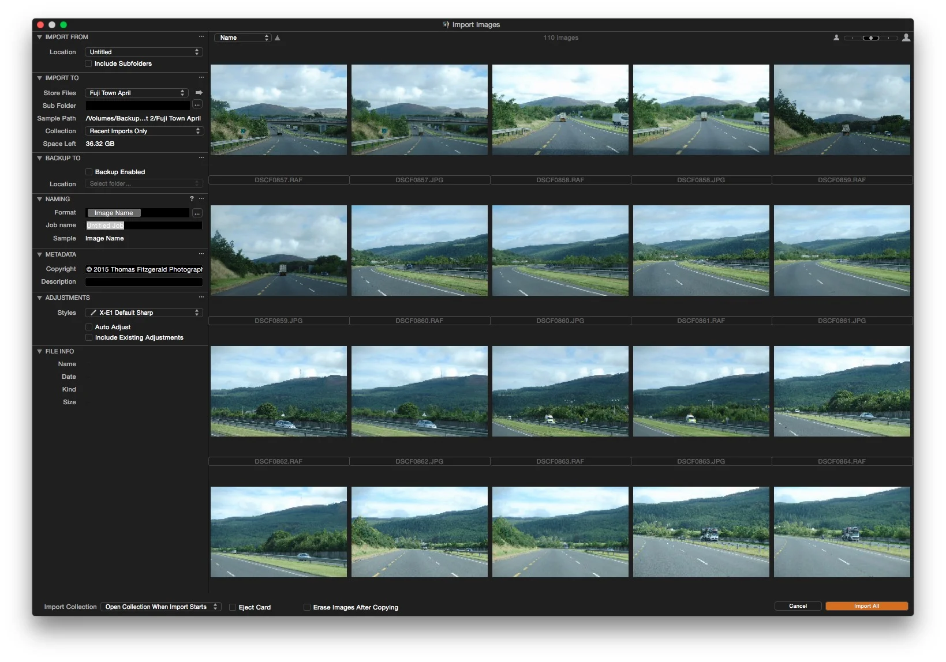Select thumbnail DSCF0864.RAF
This screenshot has height=662, width=946.
842,391
